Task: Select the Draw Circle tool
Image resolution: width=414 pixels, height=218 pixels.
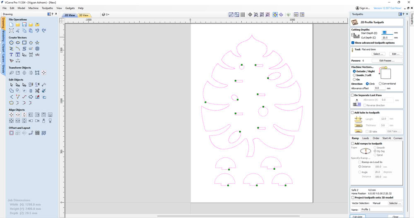Action: [11, 43]
